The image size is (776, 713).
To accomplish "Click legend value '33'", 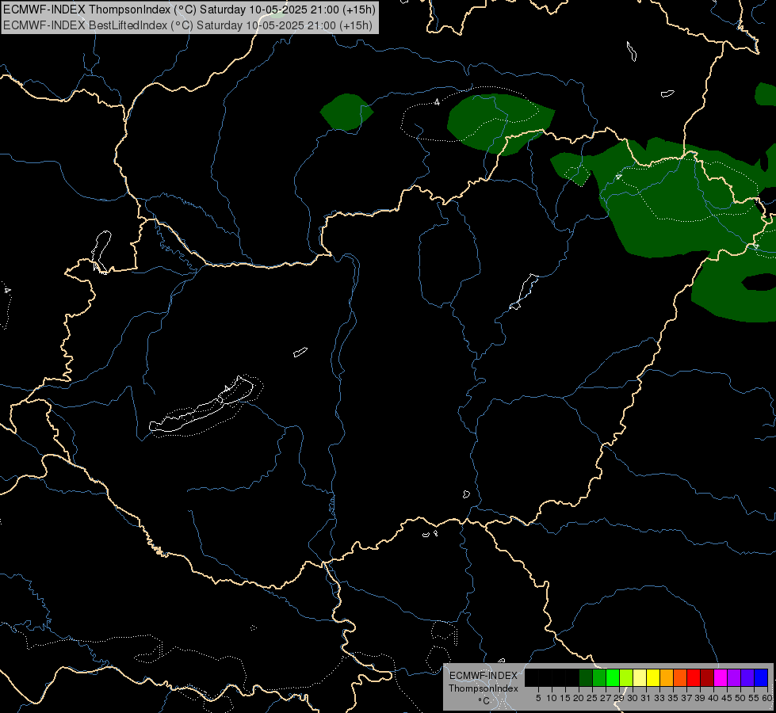I will point(659,698).
